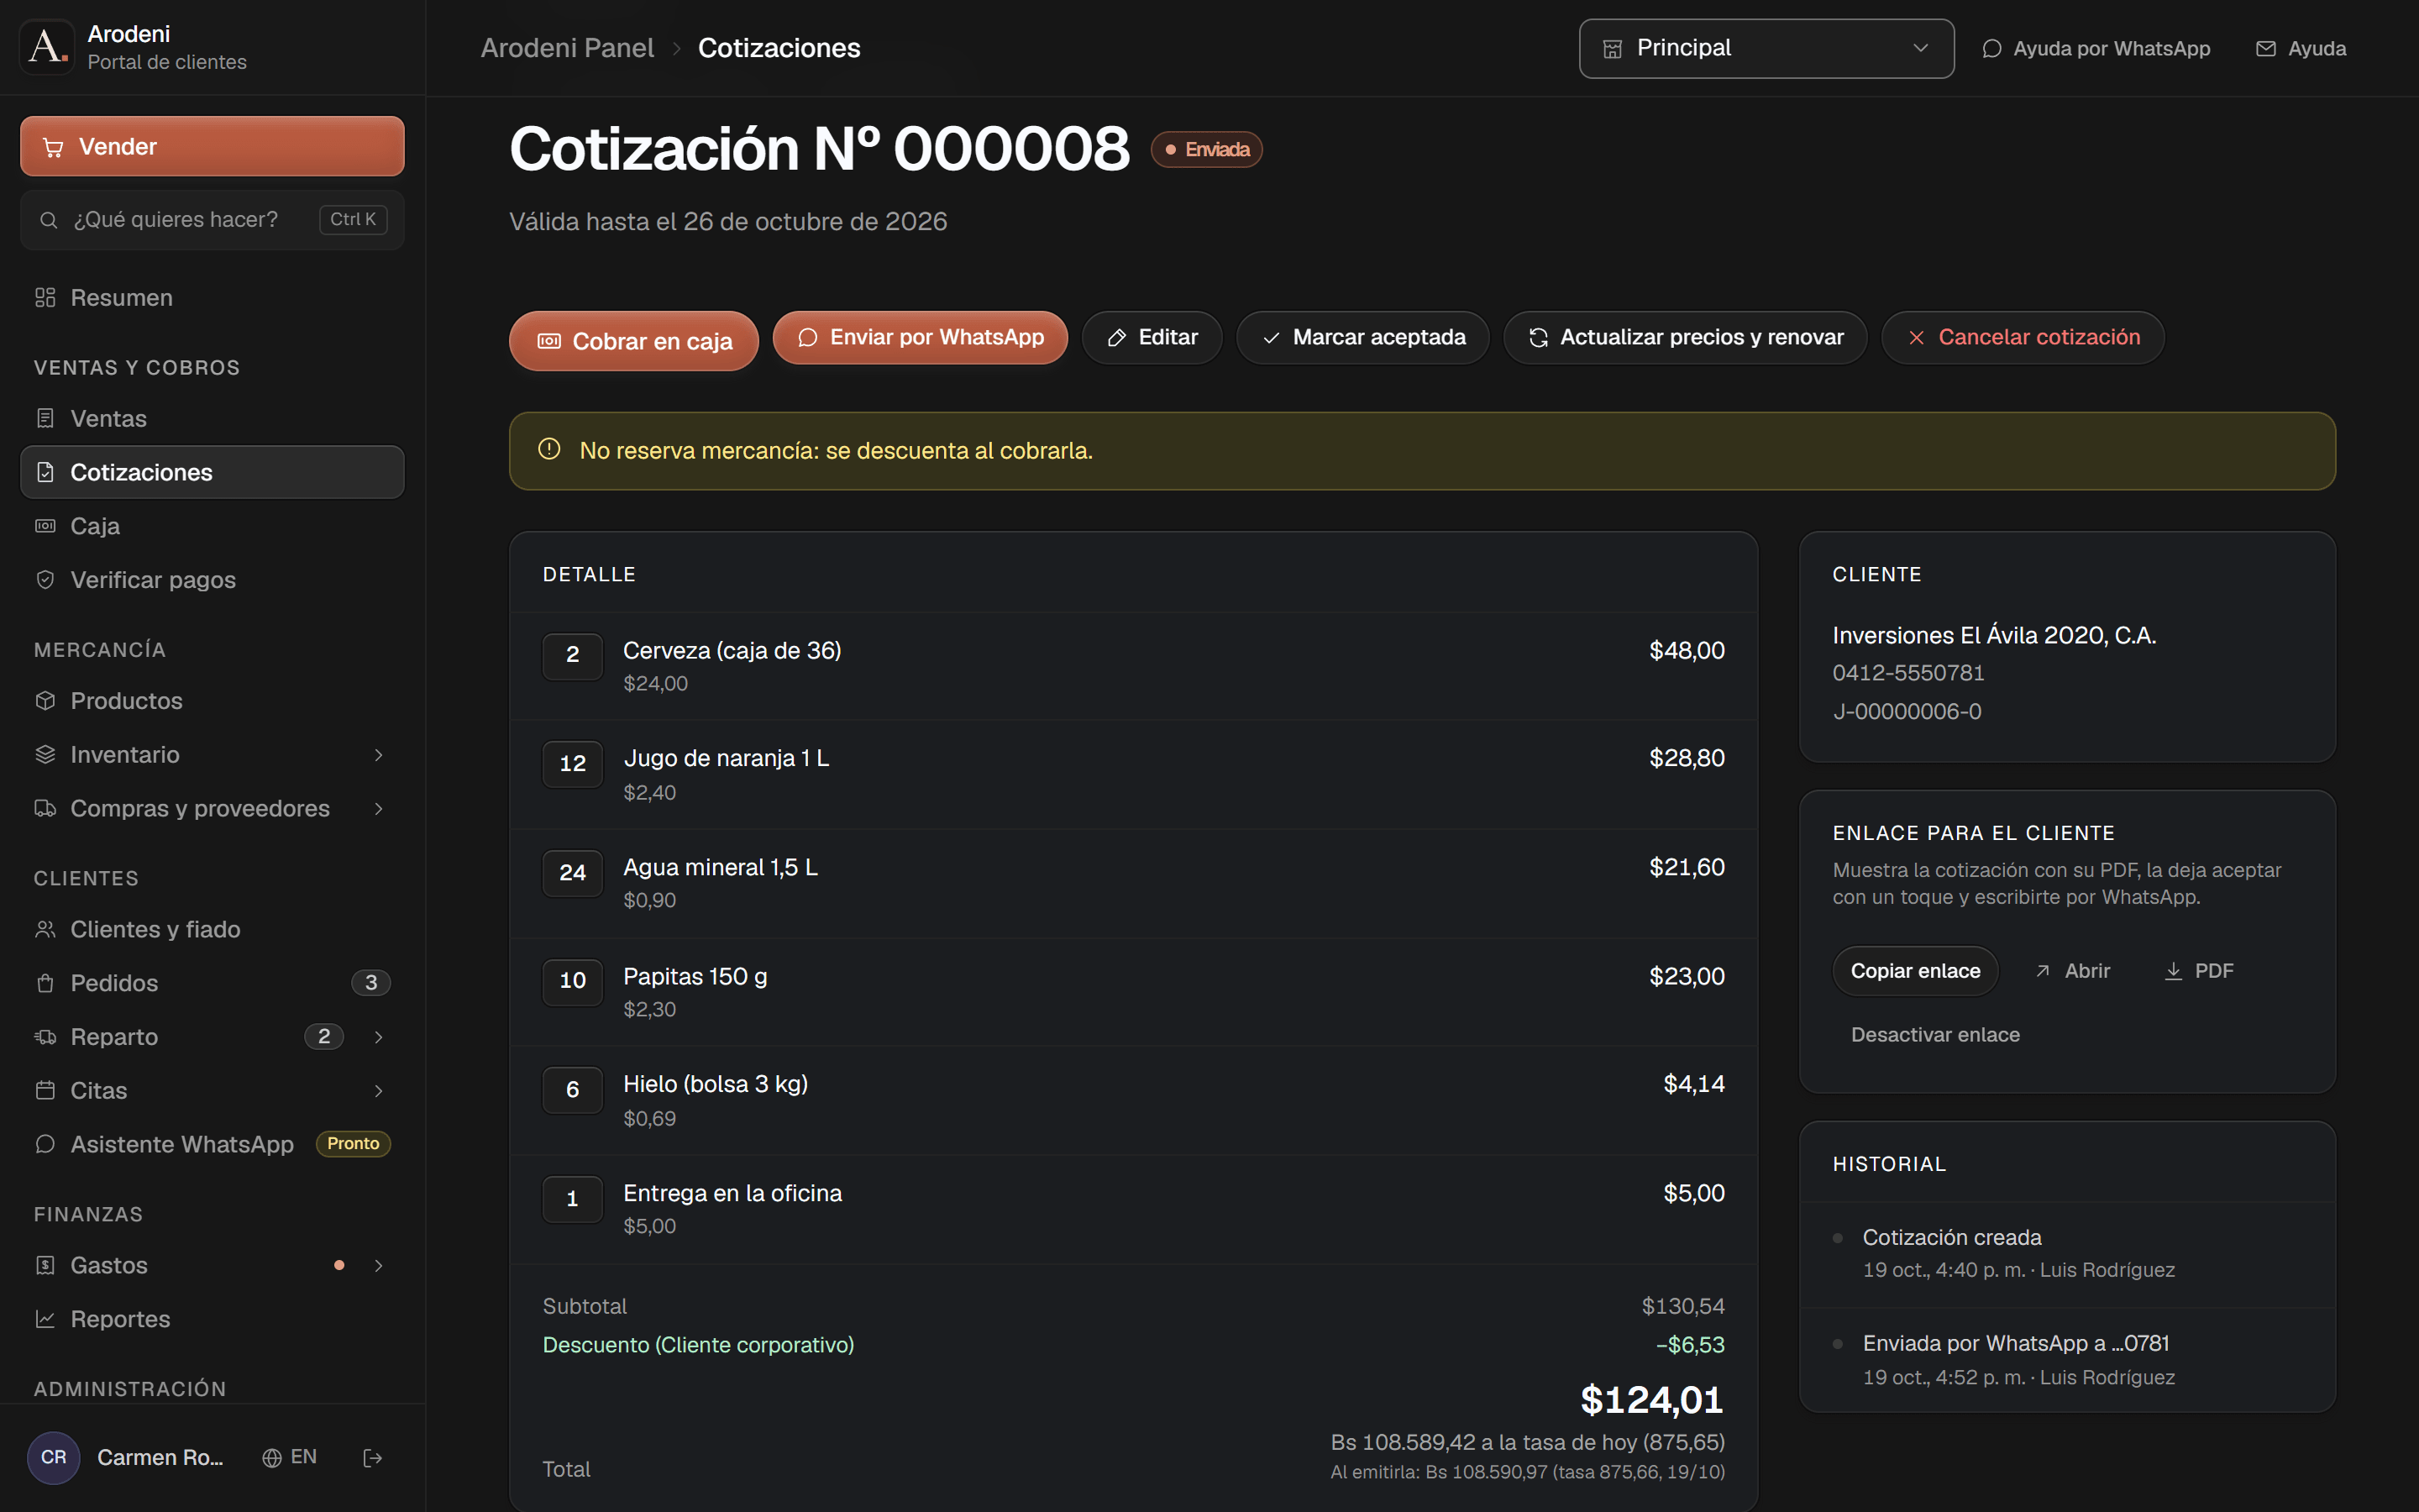Click the Reportes chart icon
The image size is (2419, 1512).
point(45,1319)
